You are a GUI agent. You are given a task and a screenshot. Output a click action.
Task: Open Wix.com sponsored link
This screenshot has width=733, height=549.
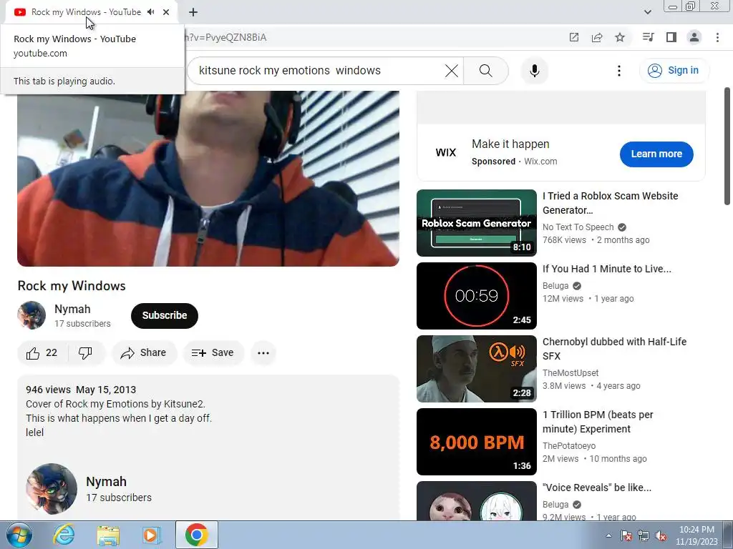540,162
